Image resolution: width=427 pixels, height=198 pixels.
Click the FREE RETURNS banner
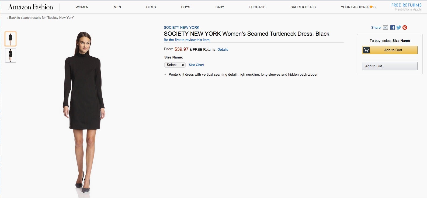407,5
